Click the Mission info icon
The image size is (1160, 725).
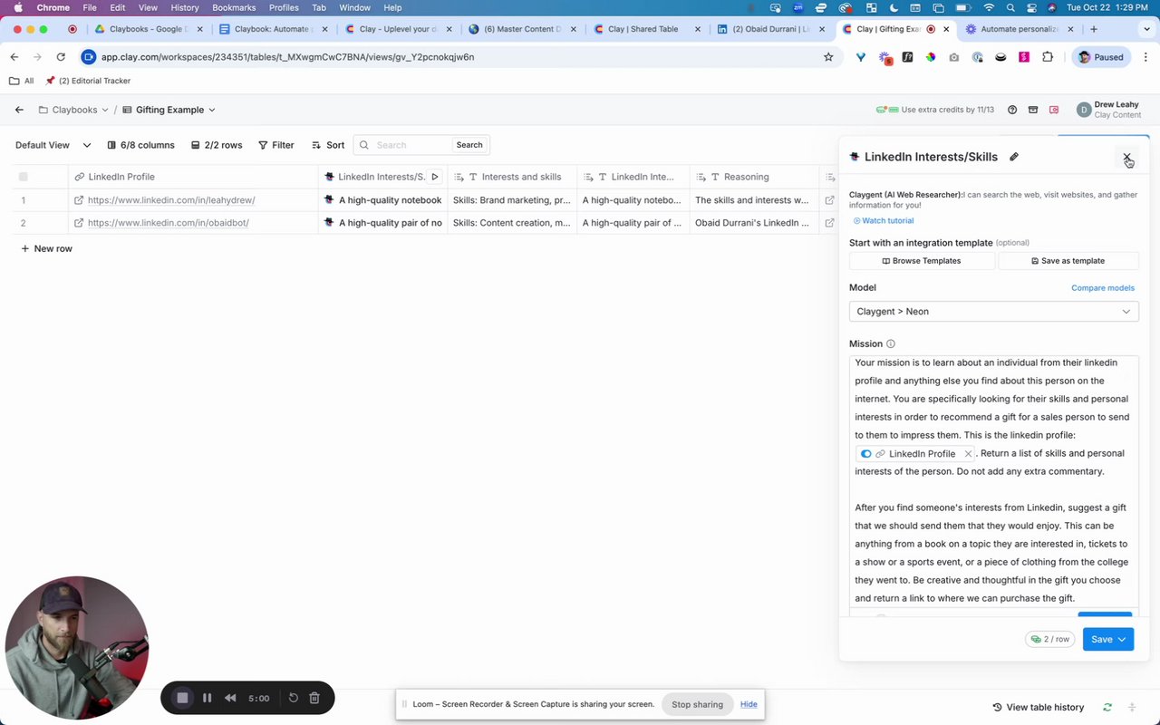tap(891, 344)
